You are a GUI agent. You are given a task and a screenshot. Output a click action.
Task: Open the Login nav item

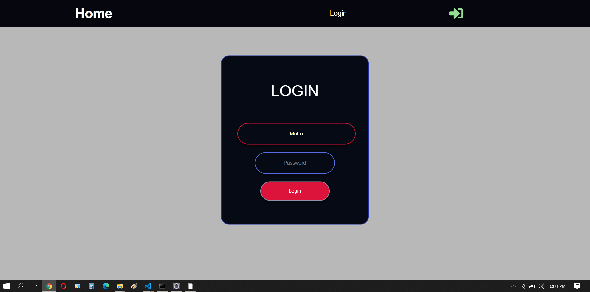[x=338, y=13]
